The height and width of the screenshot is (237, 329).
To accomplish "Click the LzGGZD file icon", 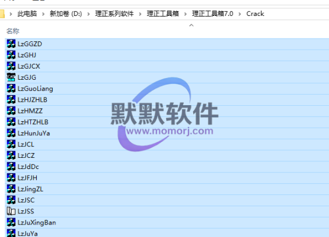I will click(11, 44).
